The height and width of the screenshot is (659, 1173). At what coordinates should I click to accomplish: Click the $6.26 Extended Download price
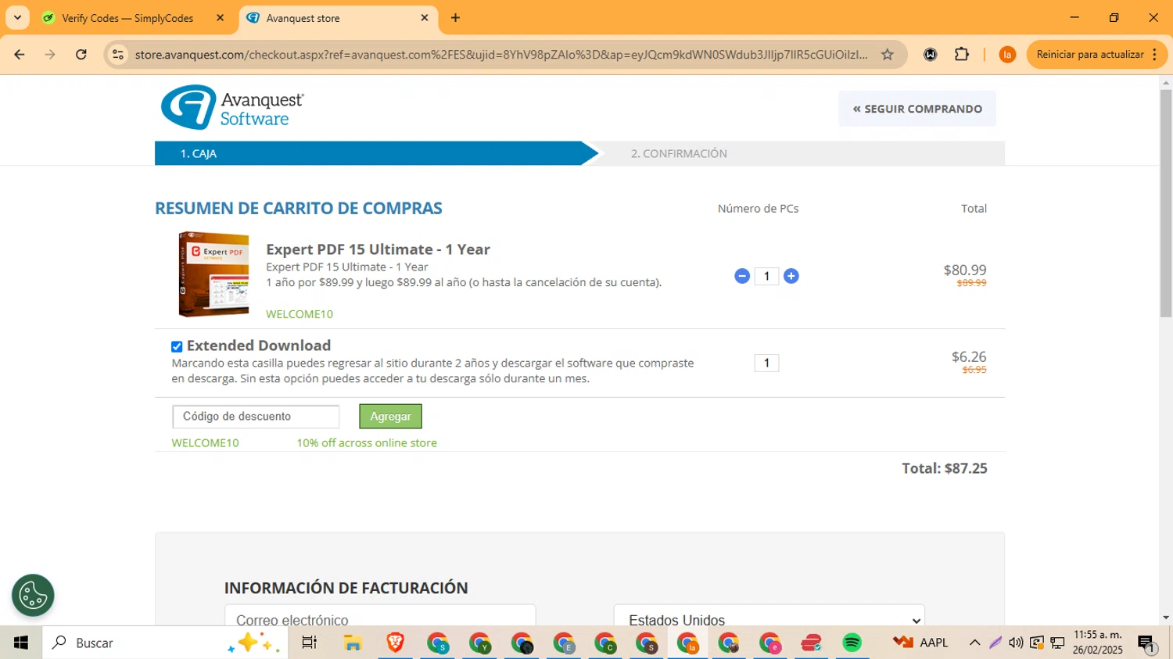[x=969, y=357]
